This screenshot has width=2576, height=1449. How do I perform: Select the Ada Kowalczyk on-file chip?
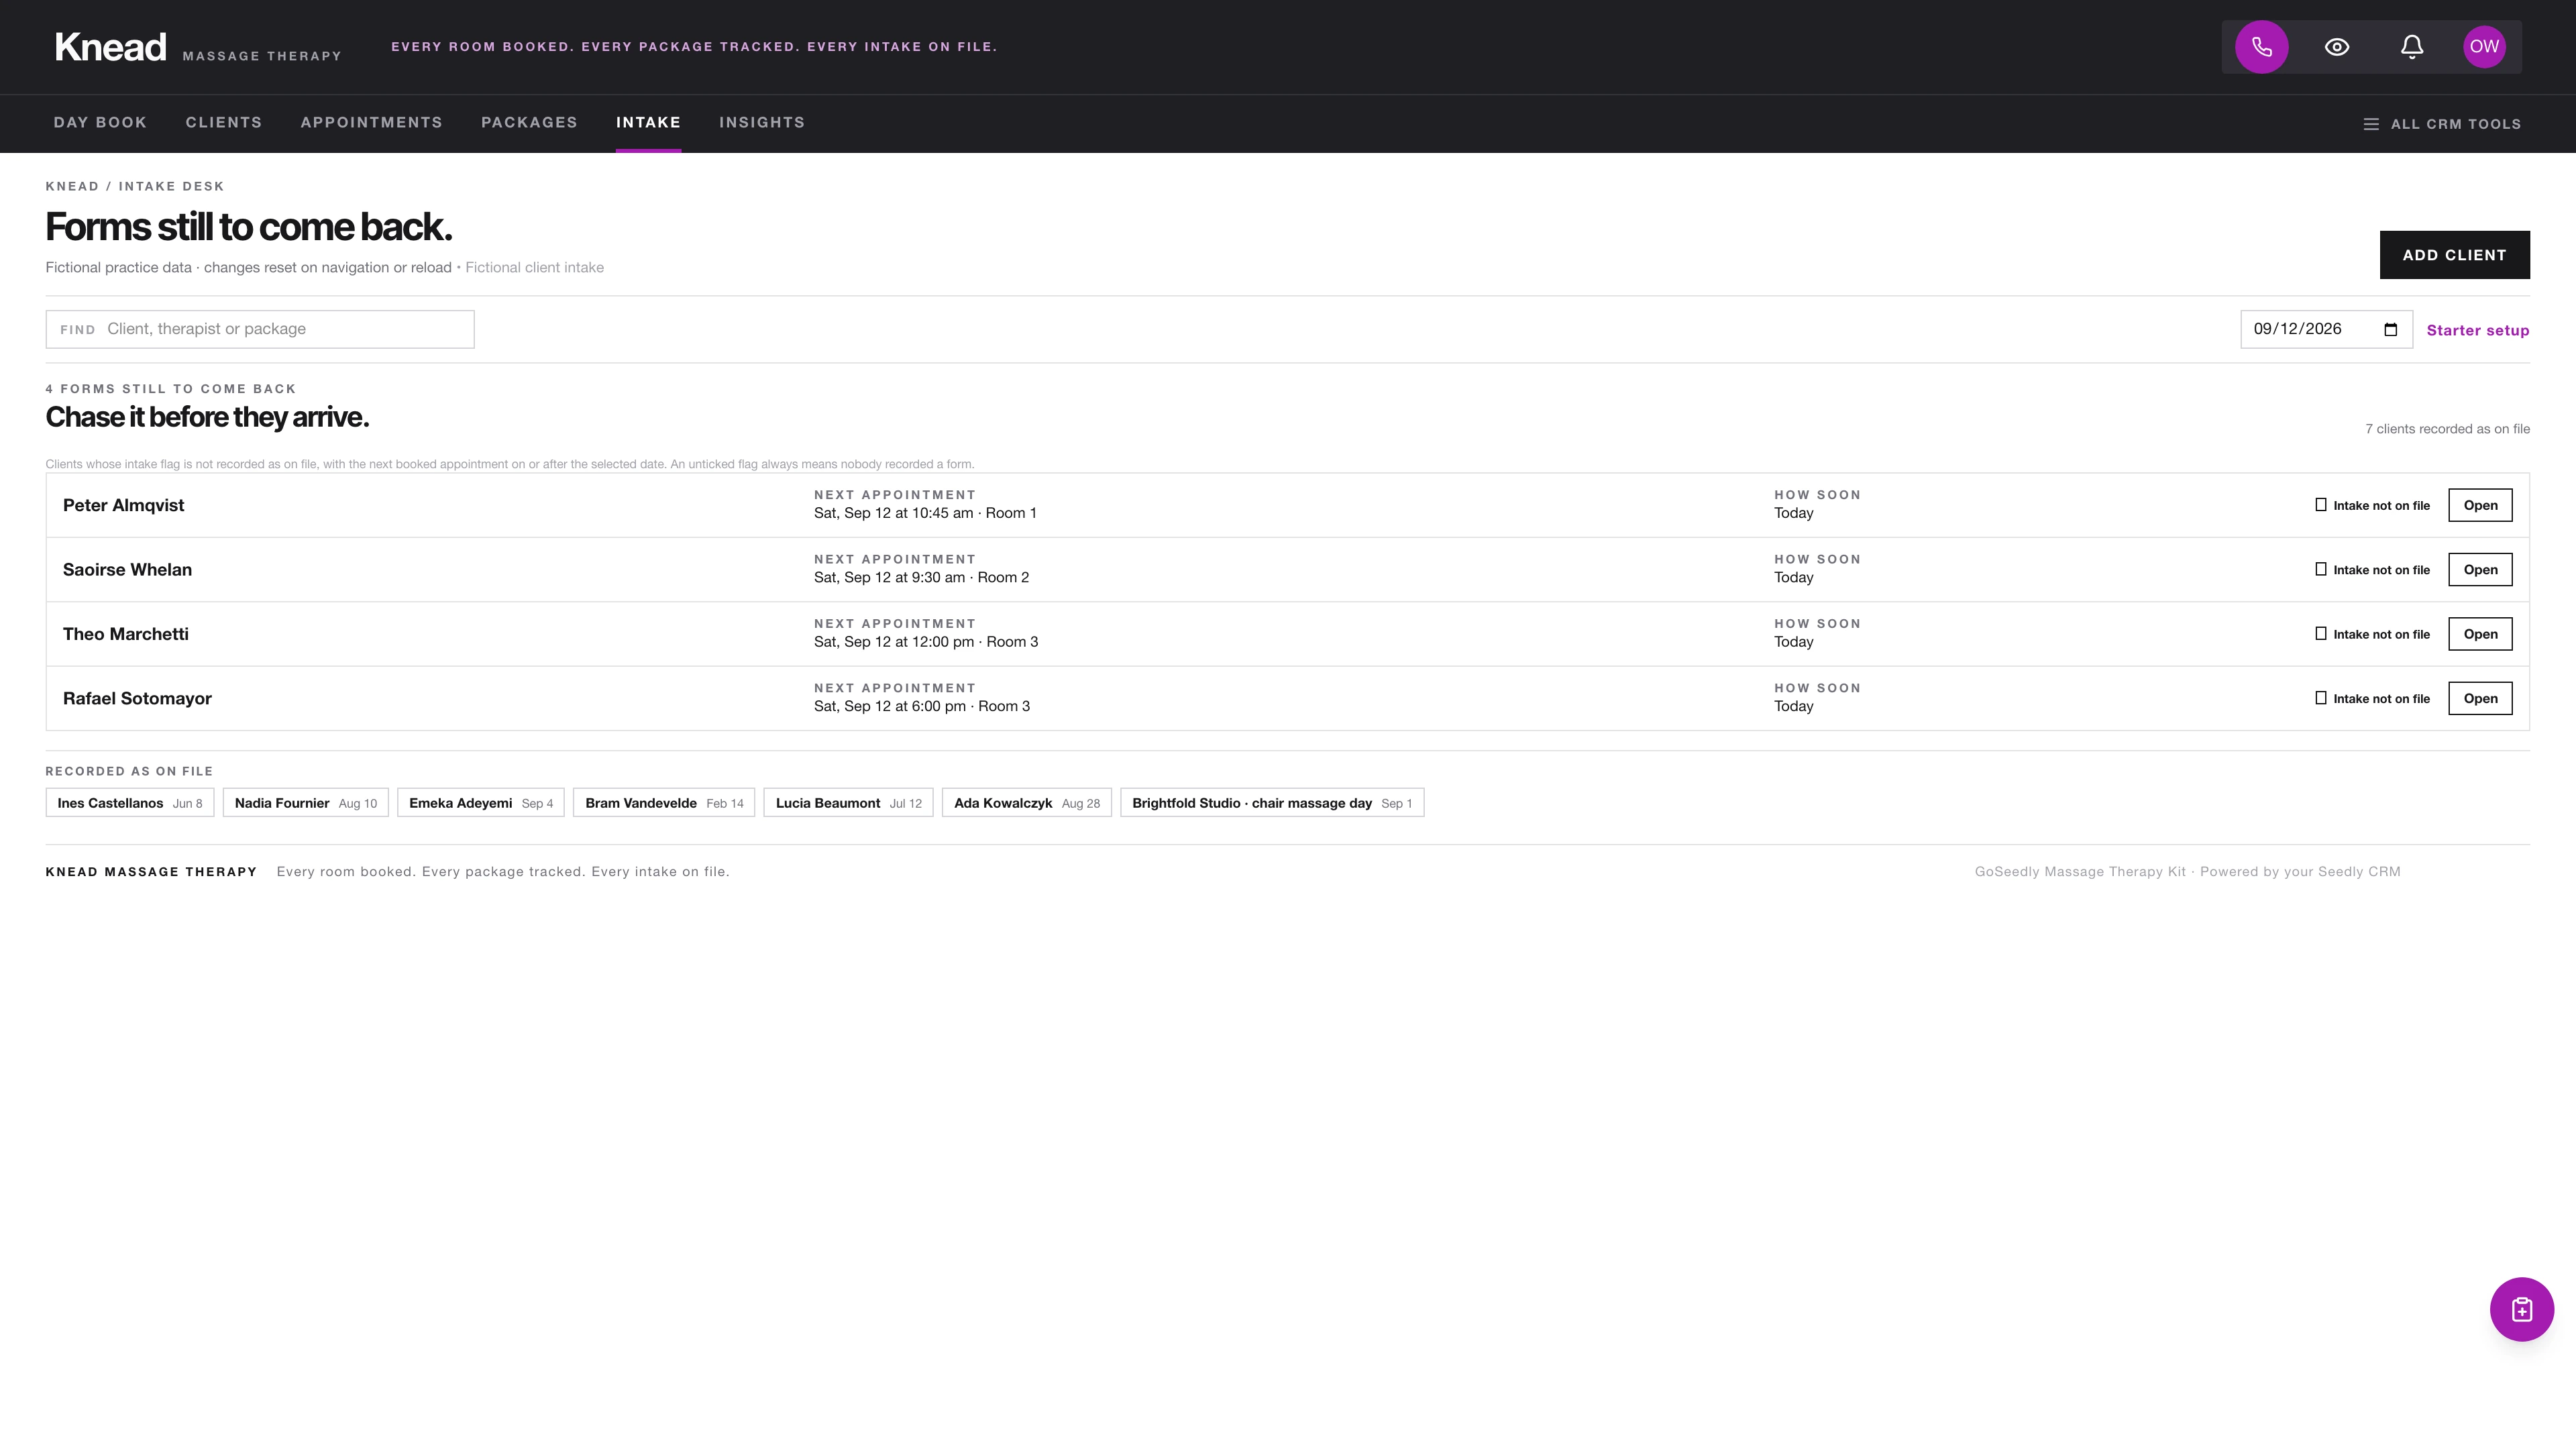(1027, 803)
